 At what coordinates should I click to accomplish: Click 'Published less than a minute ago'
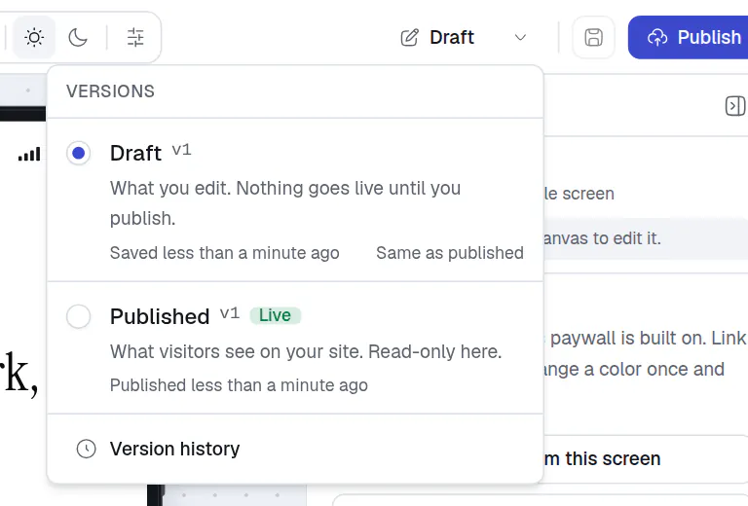pos(239,385)
